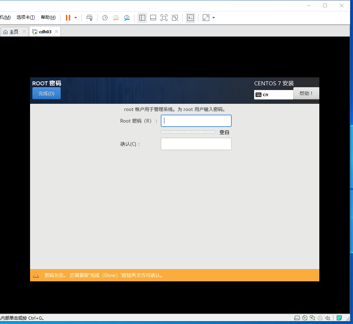The width and height of the screenshot is (353, 324).
Task: Click the 空白 strength label
Action: (x=224, y=132)
